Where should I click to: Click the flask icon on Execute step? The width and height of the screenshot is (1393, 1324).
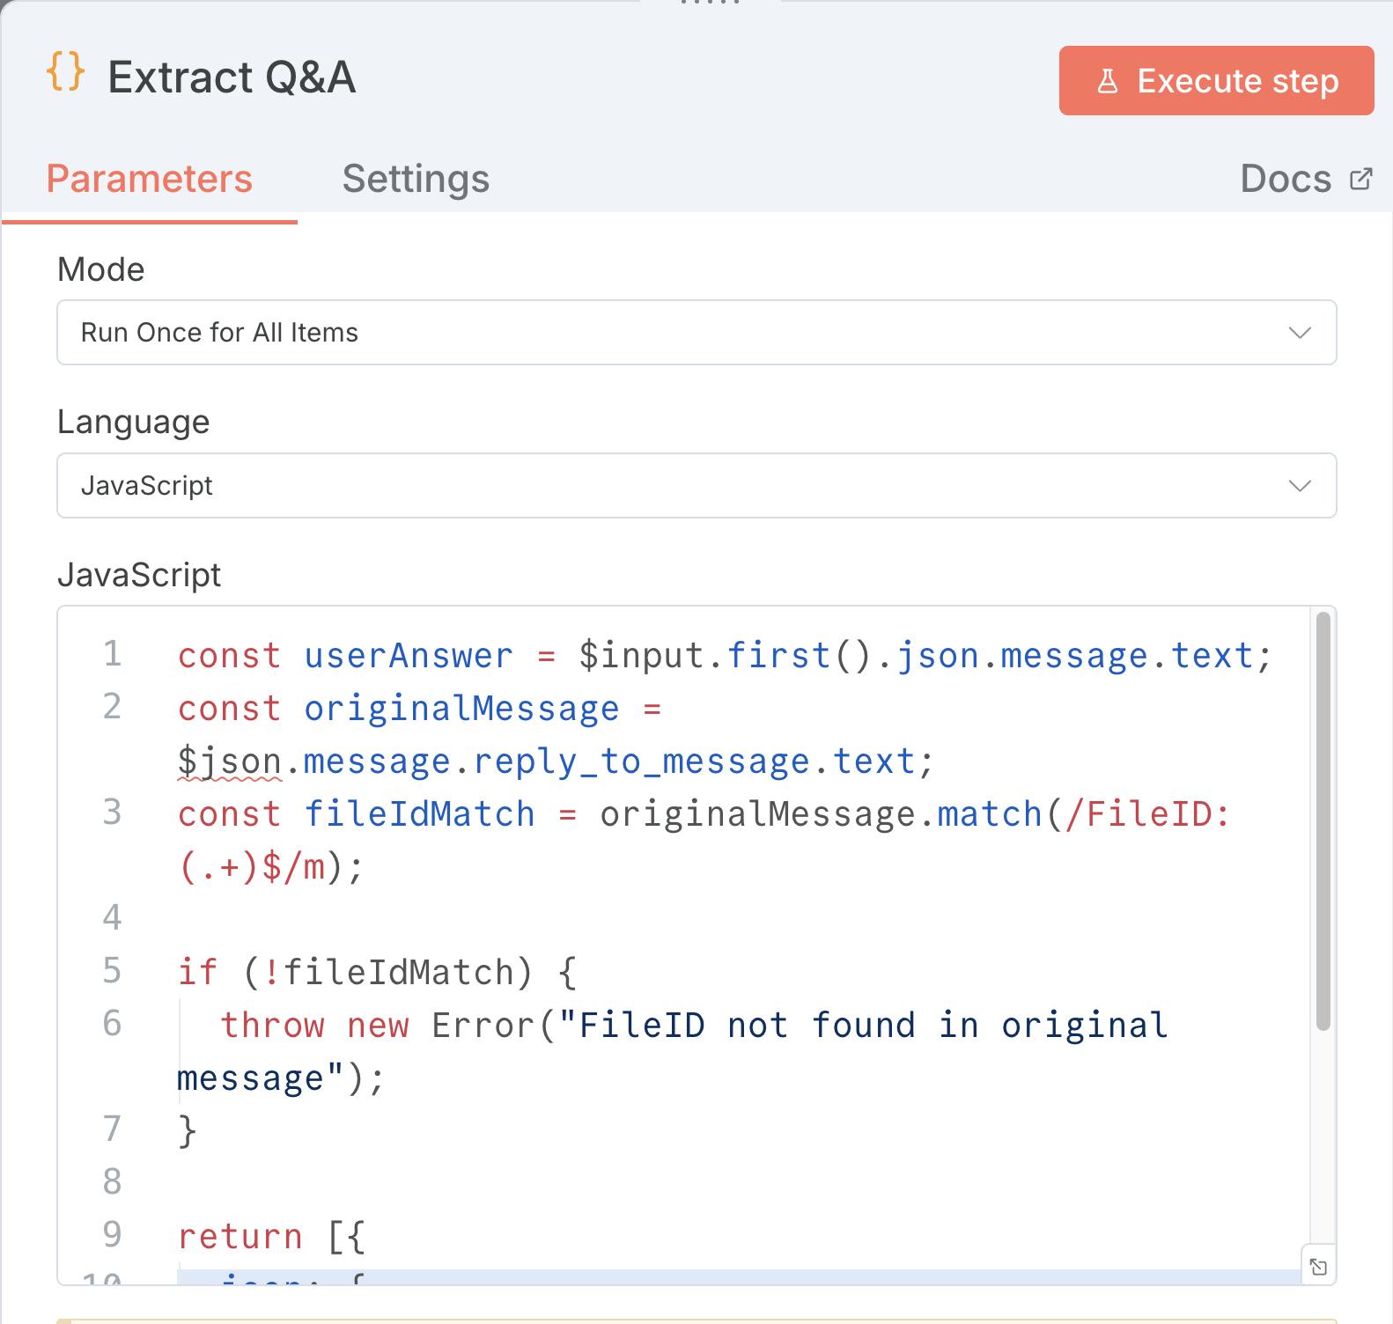point(1107,81)
